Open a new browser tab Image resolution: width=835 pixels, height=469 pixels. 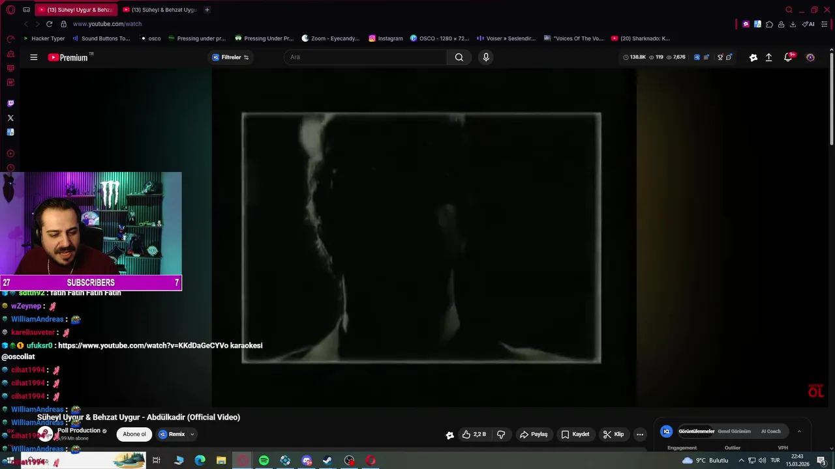pyautogui.click(x=207, y=10)
